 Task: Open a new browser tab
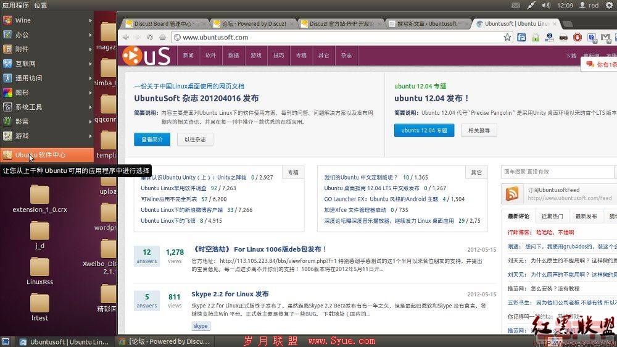[x=568, y=24]
